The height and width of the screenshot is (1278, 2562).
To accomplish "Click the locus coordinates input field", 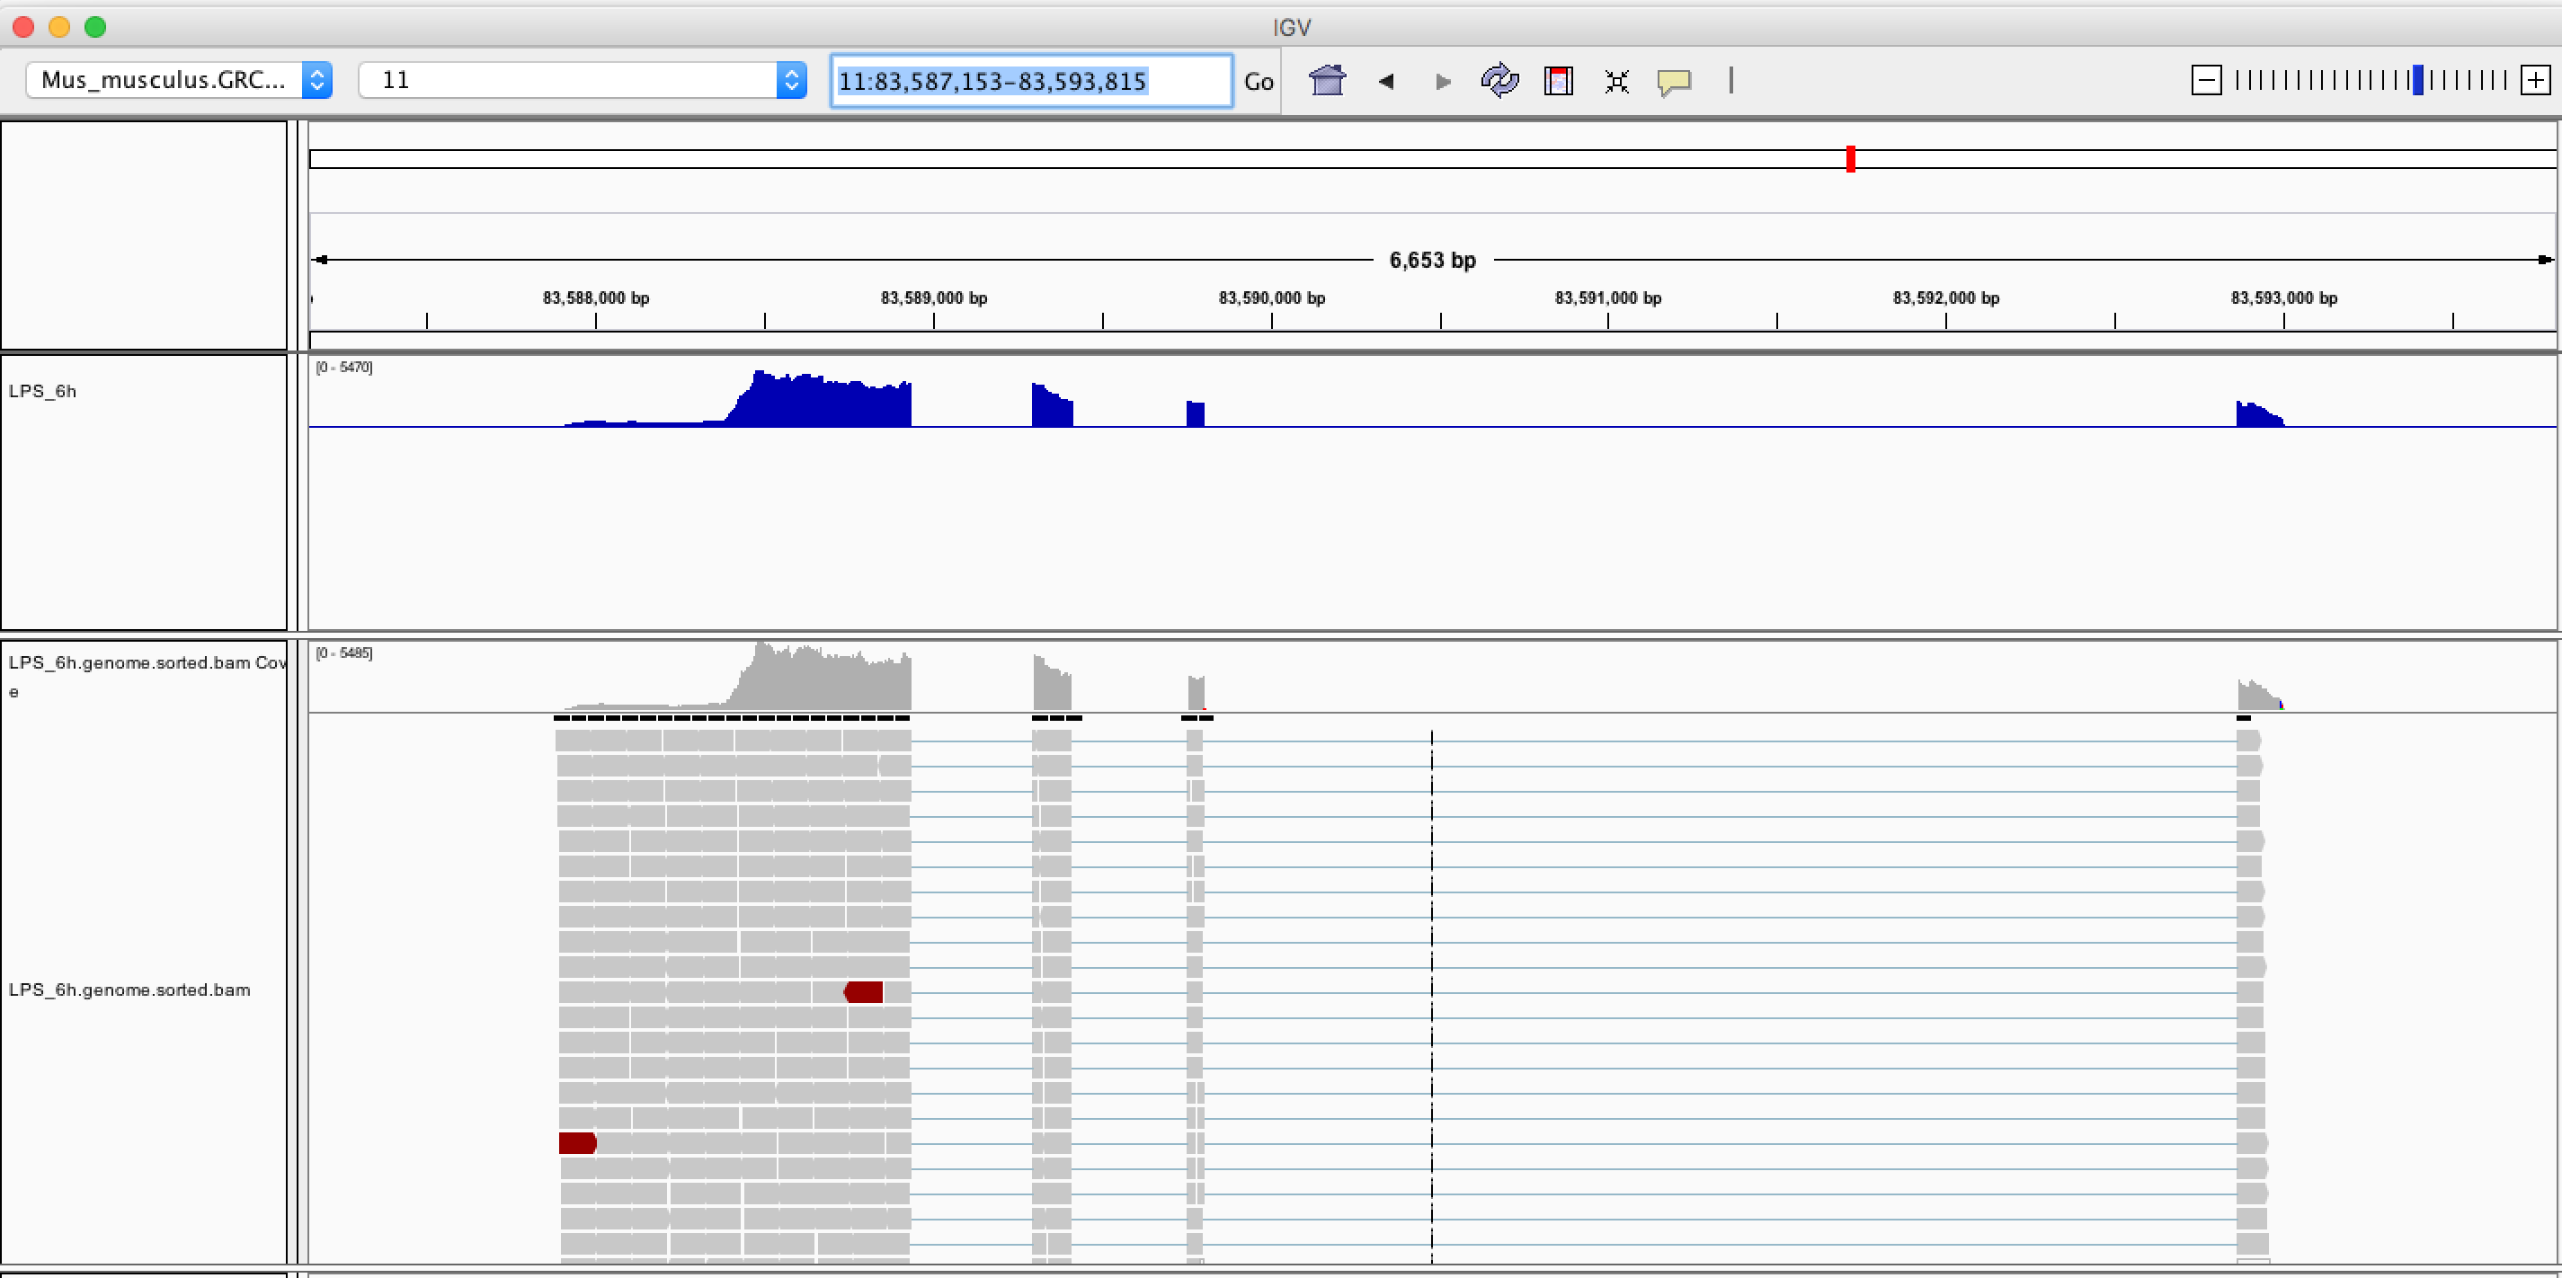I will [x=1029, y=81].
